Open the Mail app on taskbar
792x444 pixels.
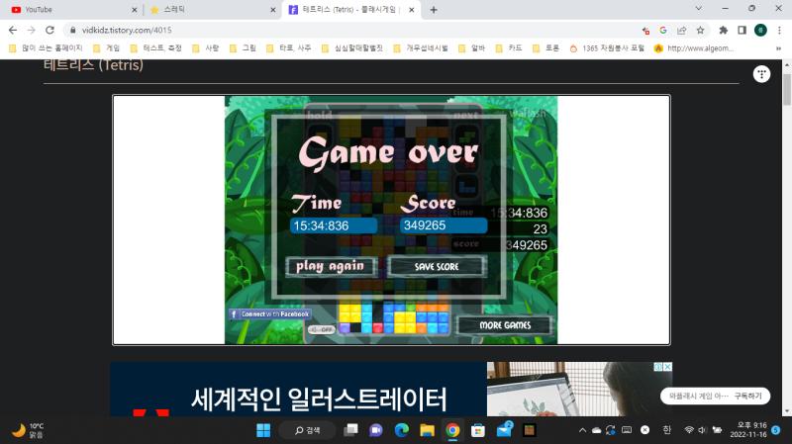(x=504, y=430)
